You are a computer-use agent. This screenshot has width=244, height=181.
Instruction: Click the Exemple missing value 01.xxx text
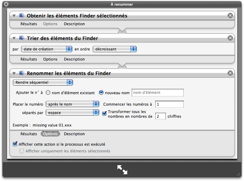point(42,125)
